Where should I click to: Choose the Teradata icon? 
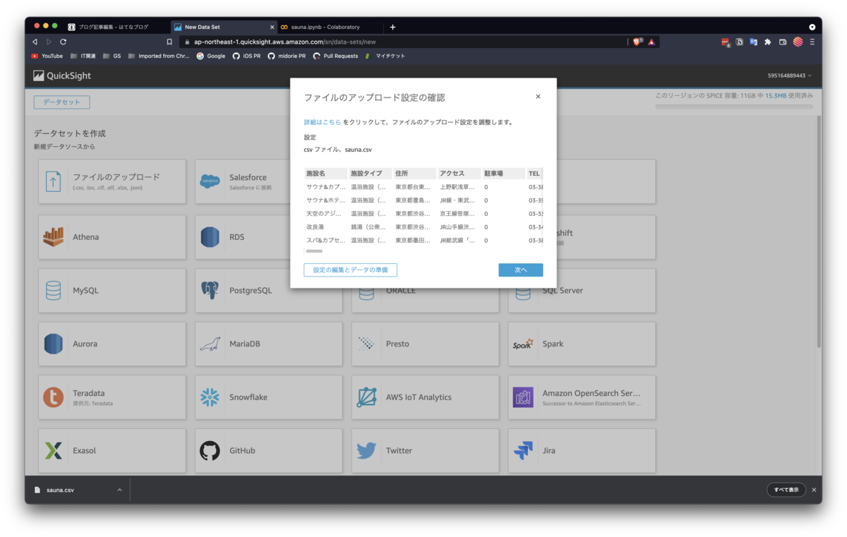53,397
